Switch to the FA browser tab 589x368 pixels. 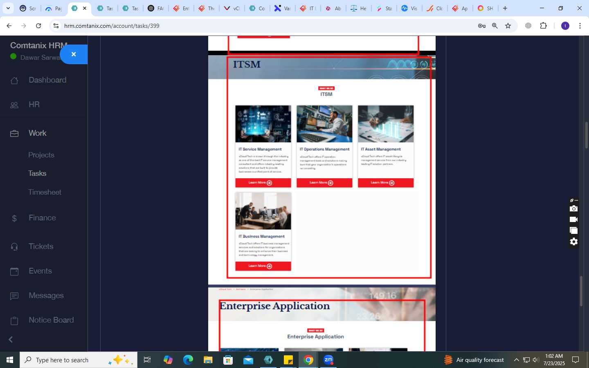[156, 8]
